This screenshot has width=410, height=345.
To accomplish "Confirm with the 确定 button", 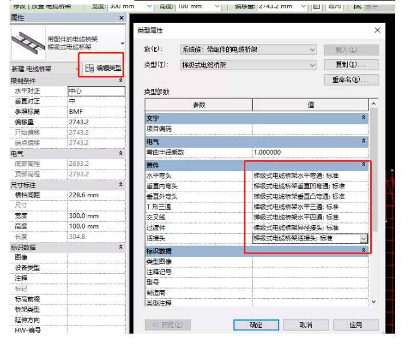I will 256,325.
